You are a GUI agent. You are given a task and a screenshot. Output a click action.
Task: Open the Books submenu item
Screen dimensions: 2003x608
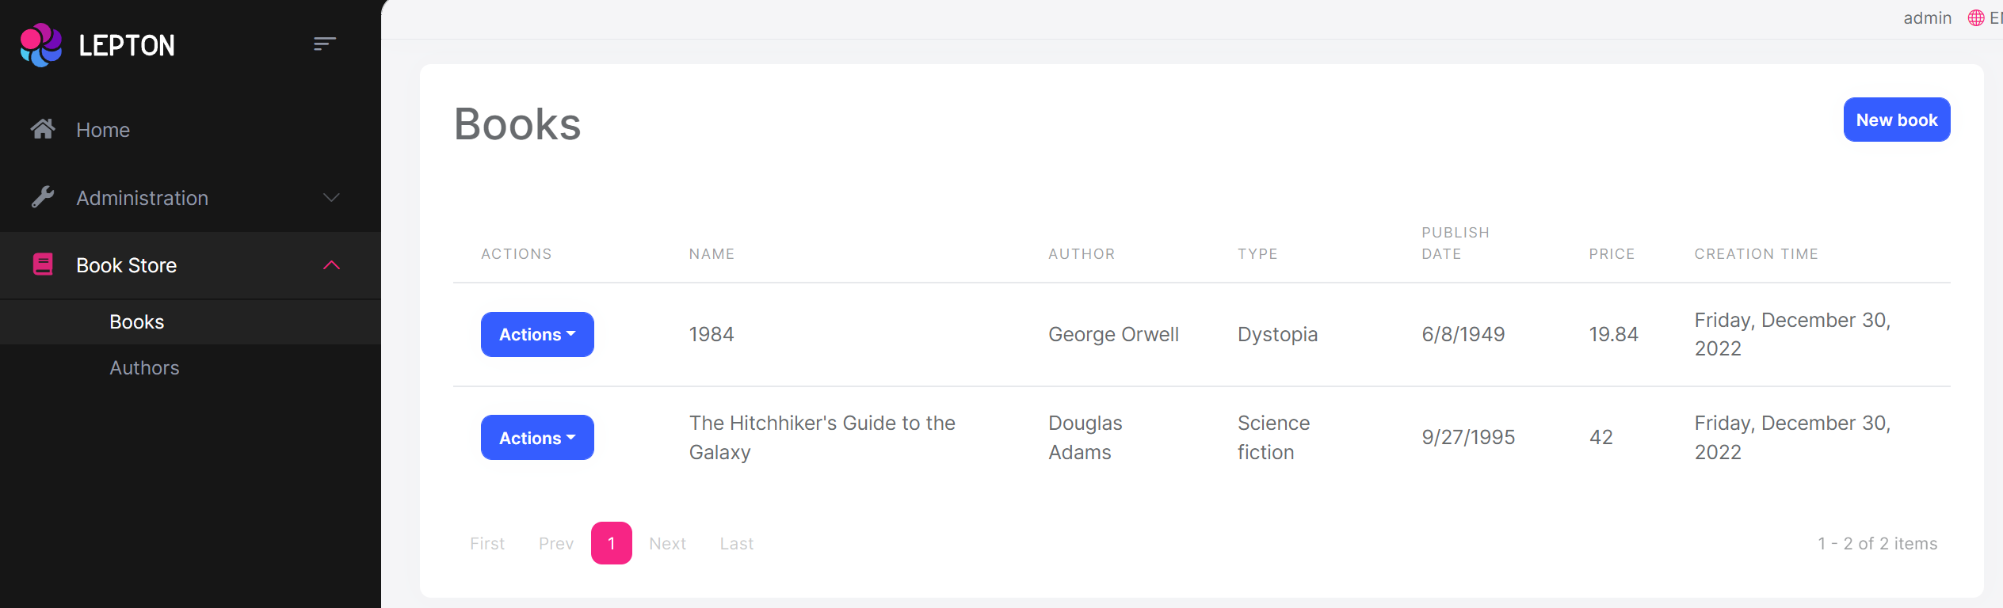coord(137,322)
